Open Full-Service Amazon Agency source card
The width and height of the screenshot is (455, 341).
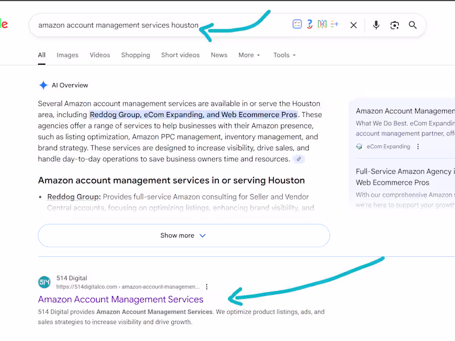pyautogui.click(x=406, y=177)
